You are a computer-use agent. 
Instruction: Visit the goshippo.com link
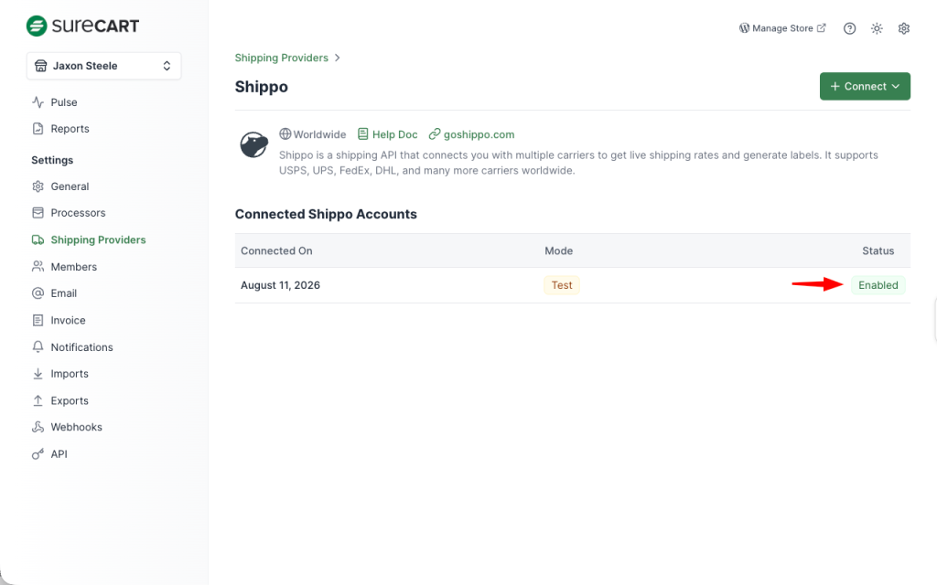[471, 134]
